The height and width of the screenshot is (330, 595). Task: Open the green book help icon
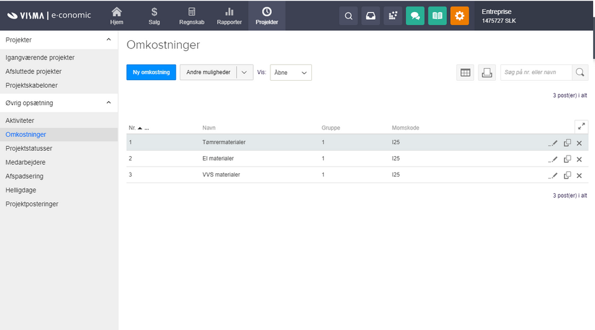click(x=437, y=16)
